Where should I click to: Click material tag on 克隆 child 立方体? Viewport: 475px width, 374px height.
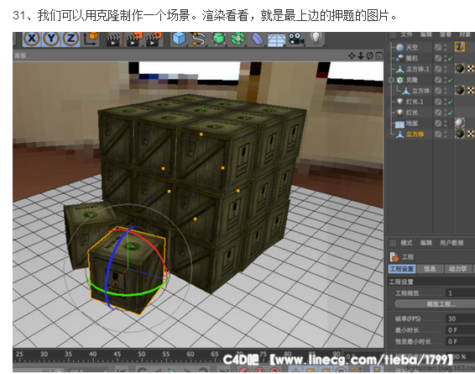click(x=460, y=91)
